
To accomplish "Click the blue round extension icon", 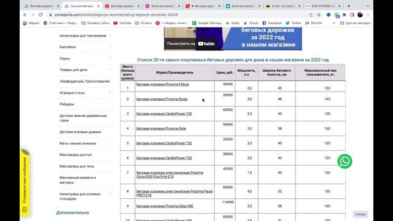I will 329,15.
